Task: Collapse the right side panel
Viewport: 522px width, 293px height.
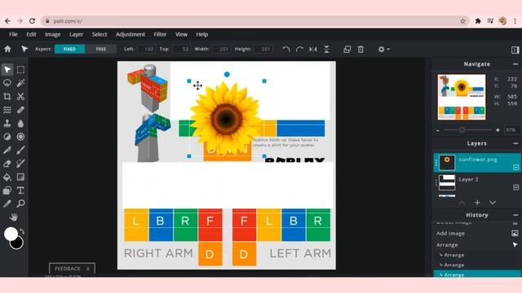Action: [x=515, y=50]
